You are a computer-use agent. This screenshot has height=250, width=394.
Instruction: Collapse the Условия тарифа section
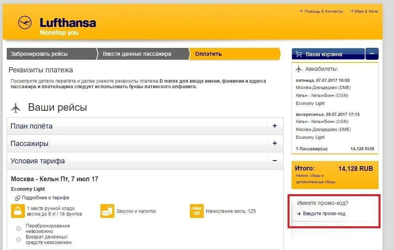point(275,161)
